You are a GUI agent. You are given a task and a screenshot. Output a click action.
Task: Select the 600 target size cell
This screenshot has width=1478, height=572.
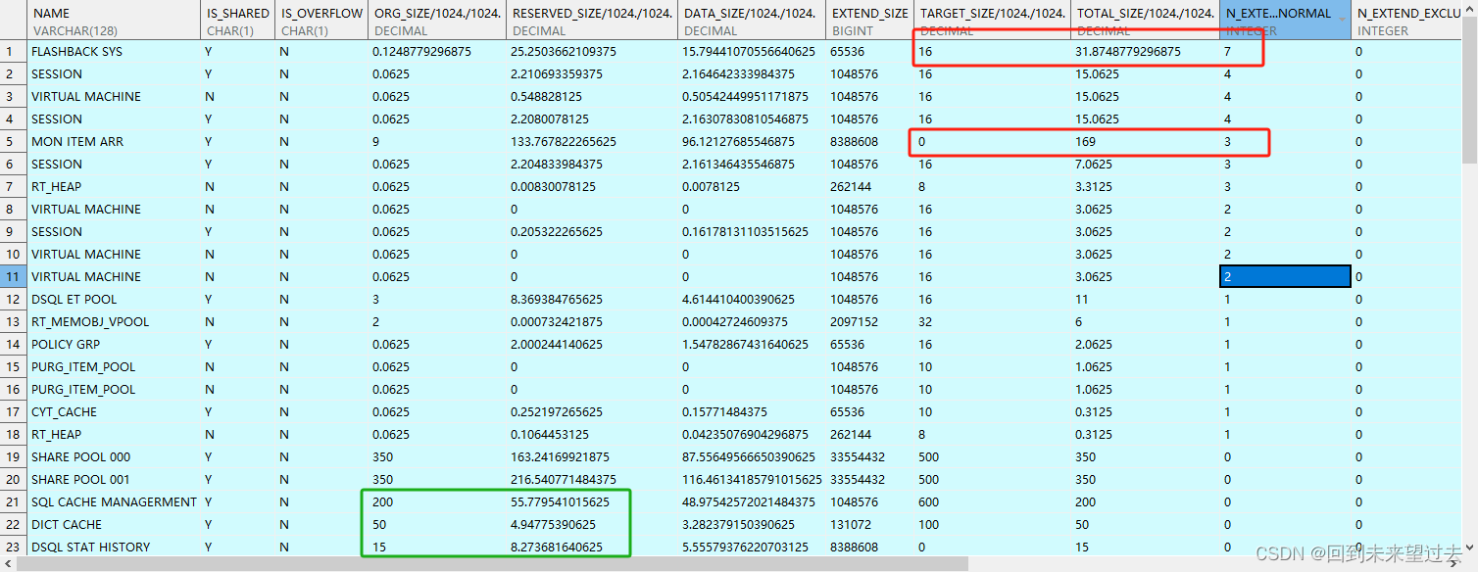click(x=993, y=501)
